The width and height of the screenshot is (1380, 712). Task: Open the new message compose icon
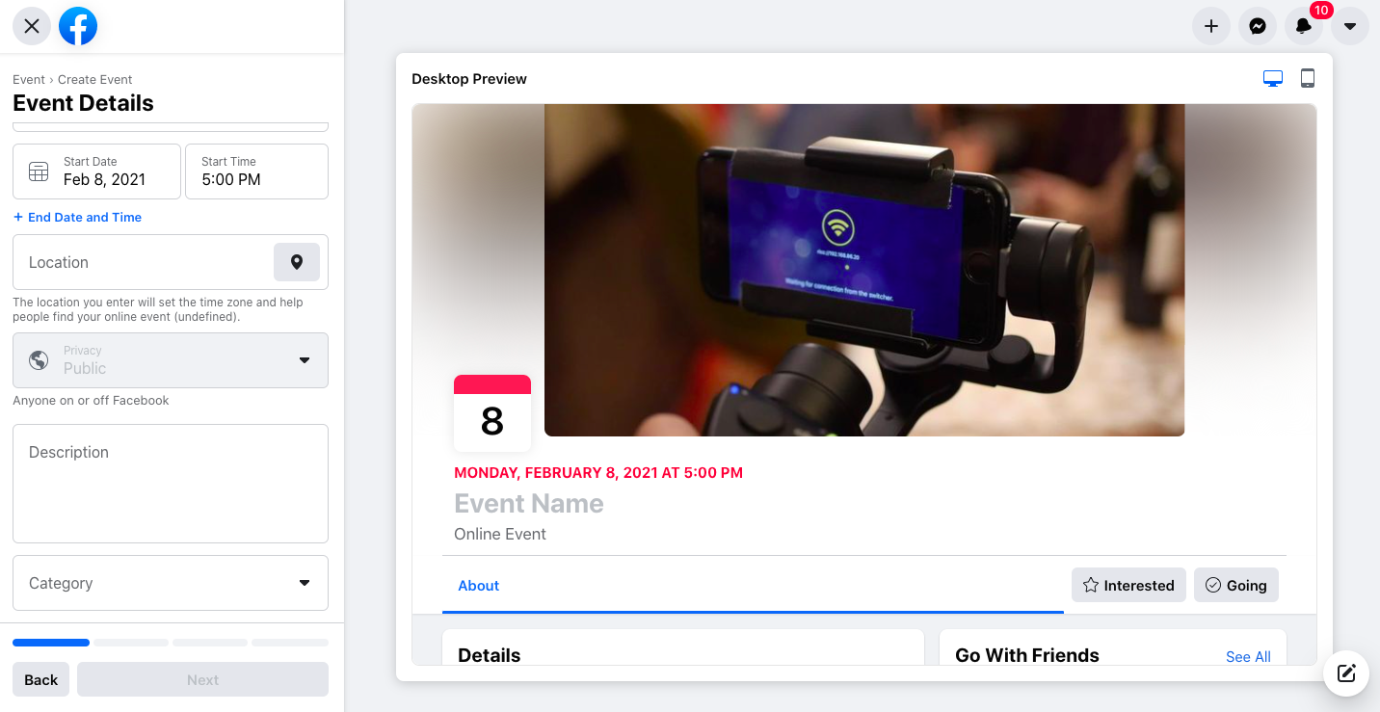1346,673
